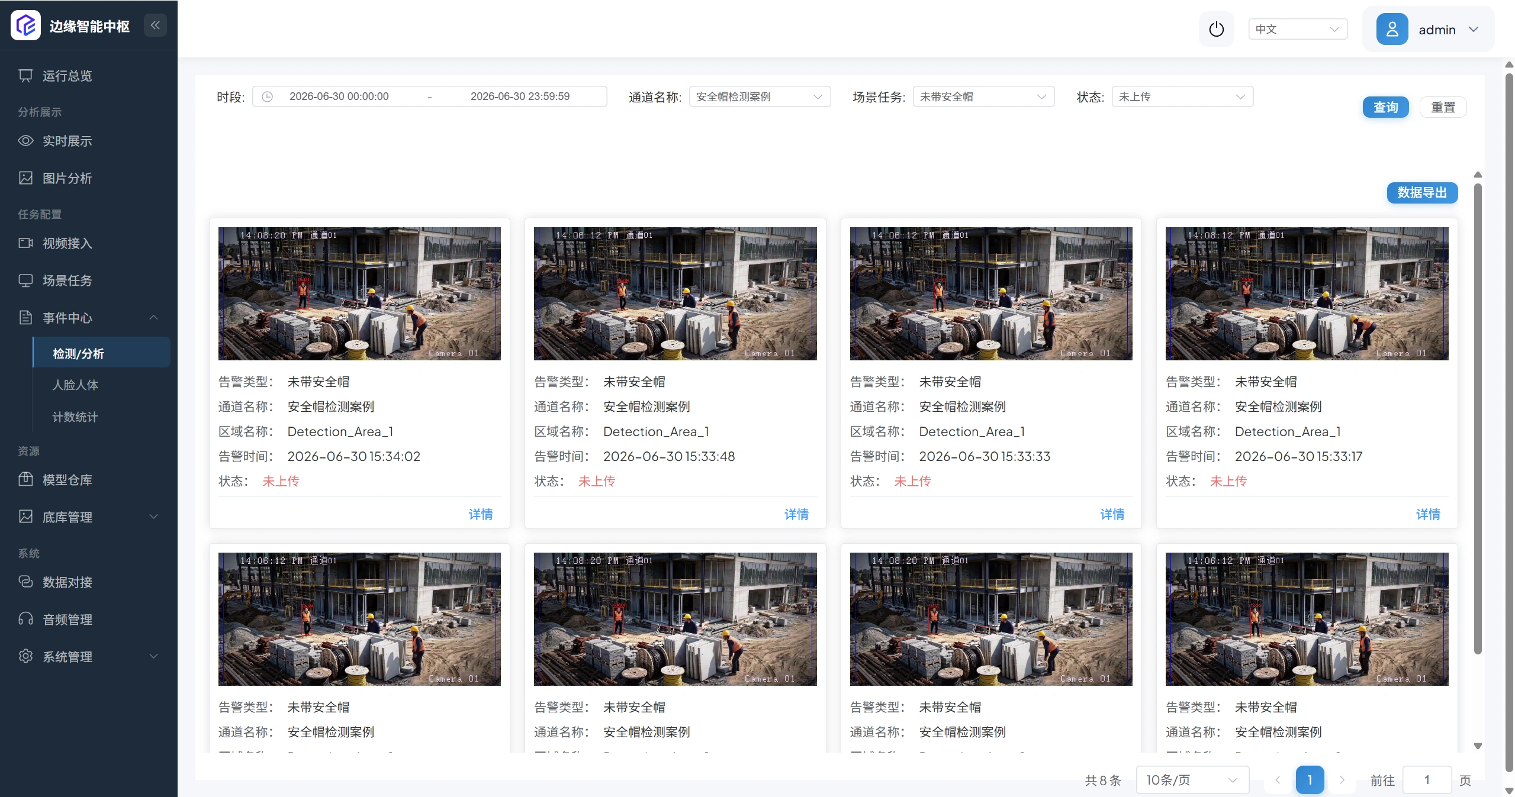Screen dimensions: 1515x797
Task: Click the 模型仓库 box icon
Action: point(25,479)
